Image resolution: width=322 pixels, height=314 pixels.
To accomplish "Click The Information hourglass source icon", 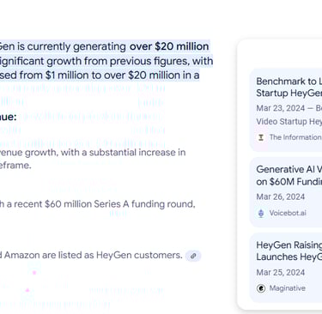I will [x=261, y=137].
